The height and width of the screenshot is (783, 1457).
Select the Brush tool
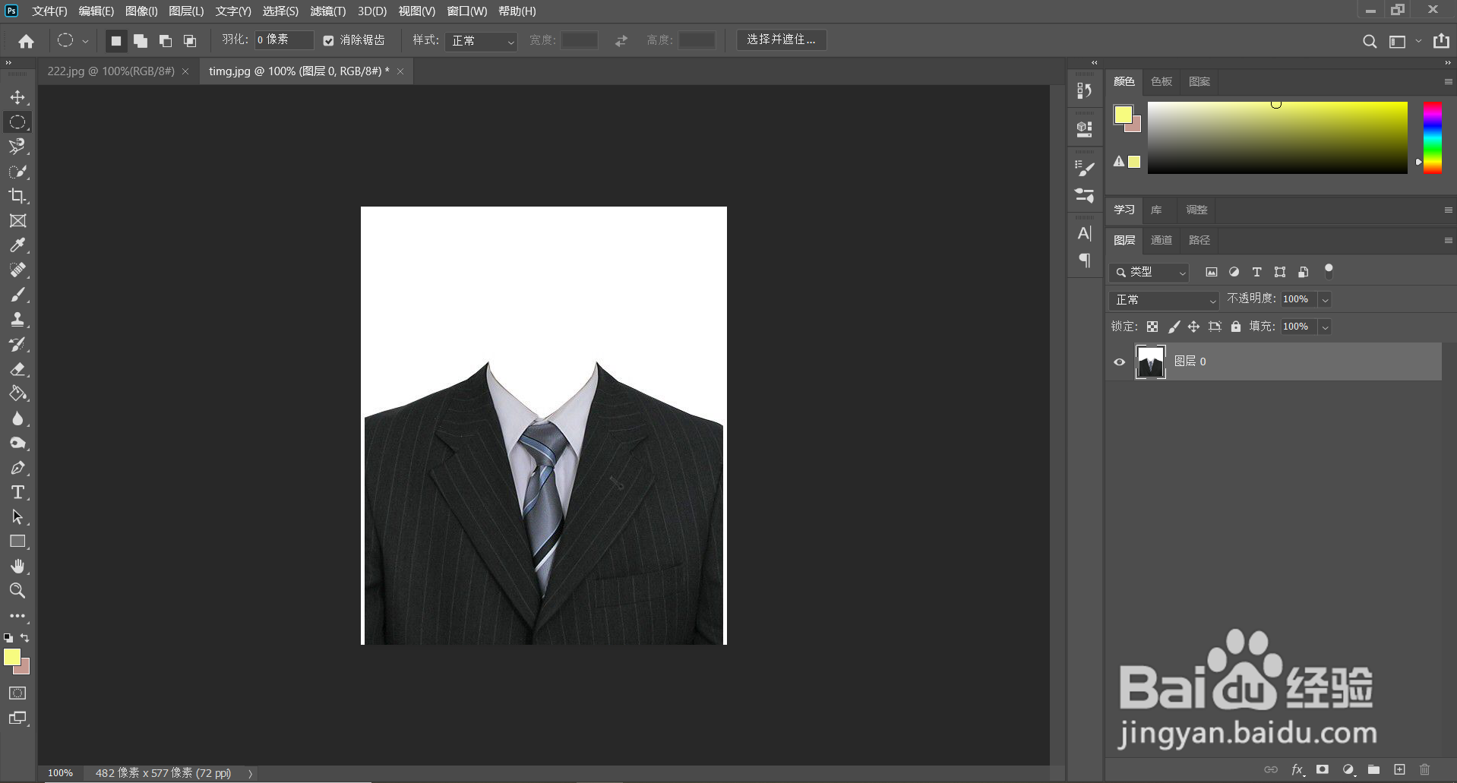point(17,295)
